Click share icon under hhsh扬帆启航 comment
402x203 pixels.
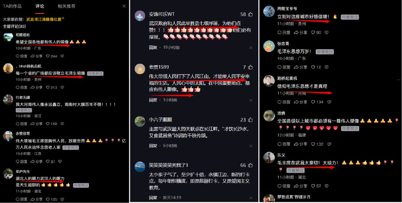[36, 88]
